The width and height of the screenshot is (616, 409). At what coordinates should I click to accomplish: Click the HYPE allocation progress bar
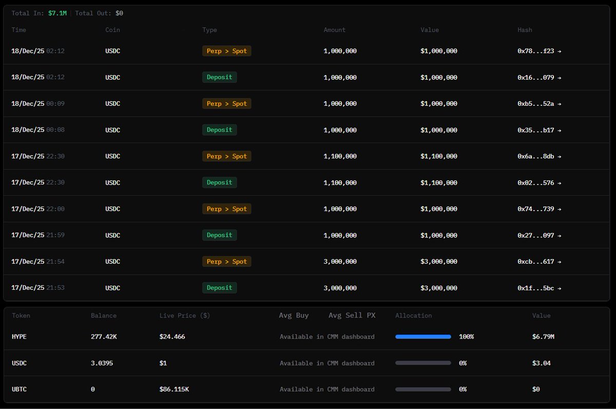pyautogui.click(x=423, y=337)
